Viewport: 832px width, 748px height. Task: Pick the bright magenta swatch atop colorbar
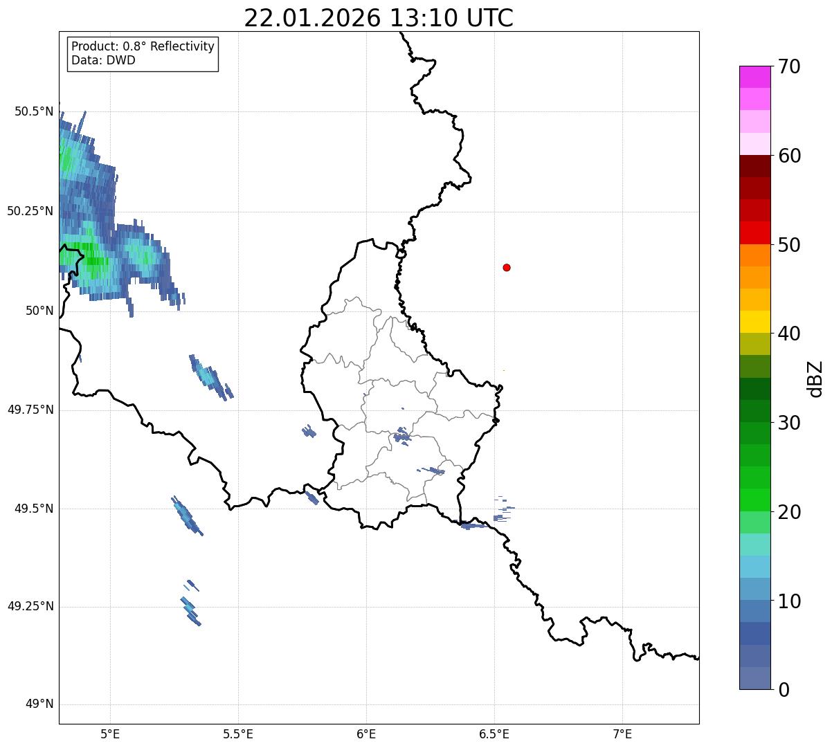pyautogui.click(x=755, y=77)
